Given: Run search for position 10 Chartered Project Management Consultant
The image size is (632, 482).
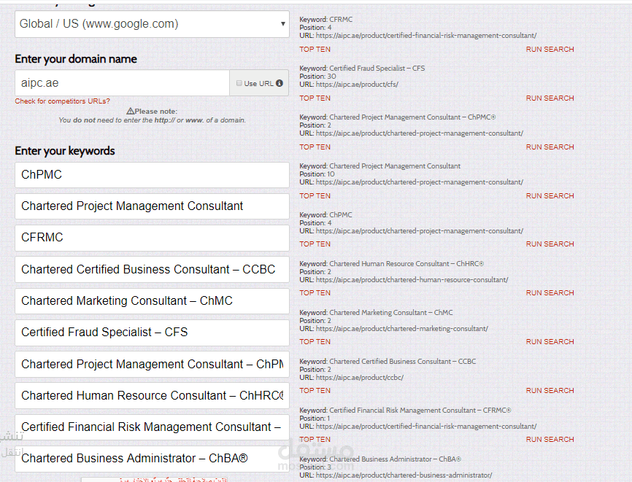Looking at the screenshot, I should 550,195.
